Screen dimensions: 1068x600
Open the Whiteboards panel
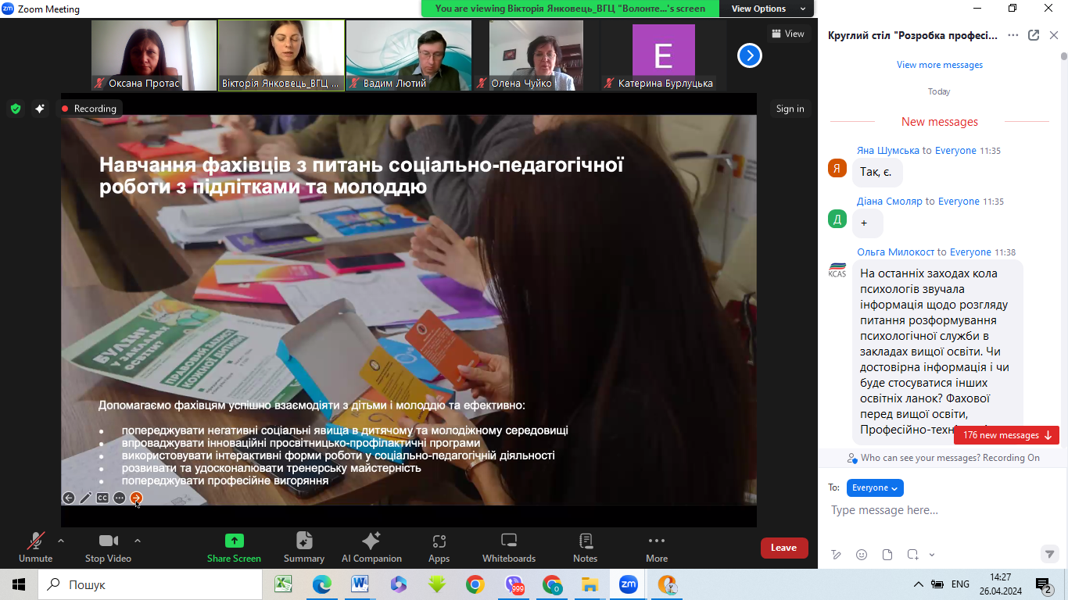(x=508, y=547)
